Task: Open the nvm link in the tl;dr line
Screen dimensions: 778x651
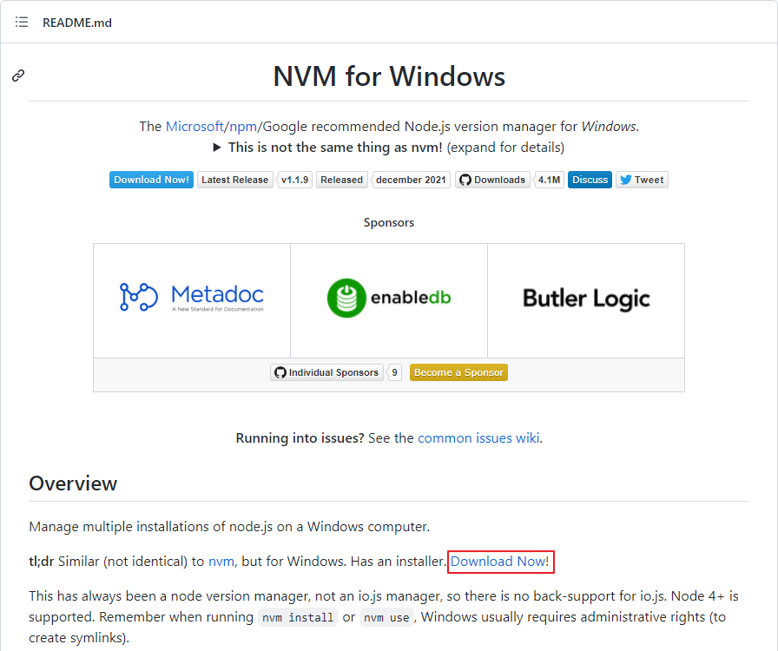Action: 221,562
